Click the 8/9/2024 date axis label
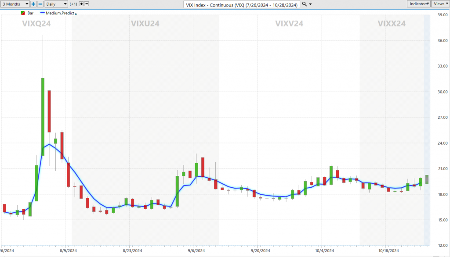The width and height of the screenshot is (450, 257). tap(68, 251)
